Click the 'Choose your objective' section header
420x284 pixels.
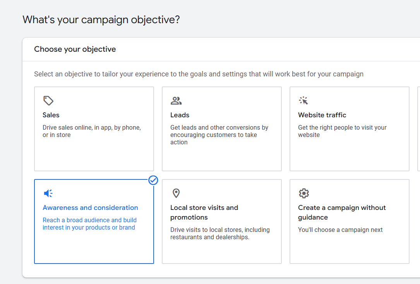pyautogui.click(x=75, y=49)
